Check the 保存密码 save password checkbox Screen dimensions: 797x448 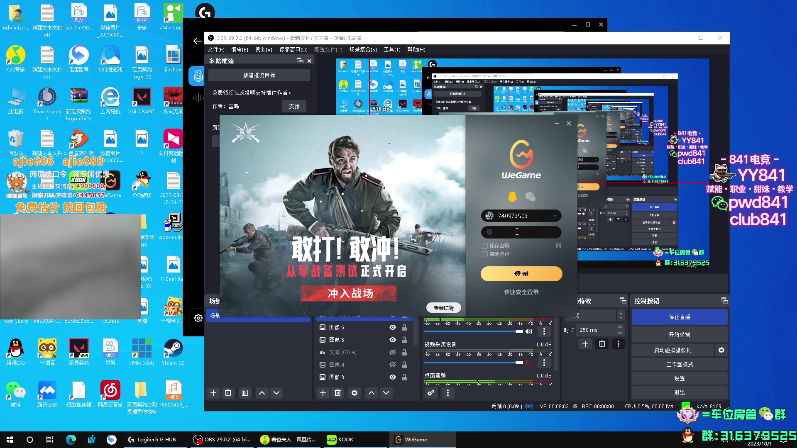click(x=485, y=246)
